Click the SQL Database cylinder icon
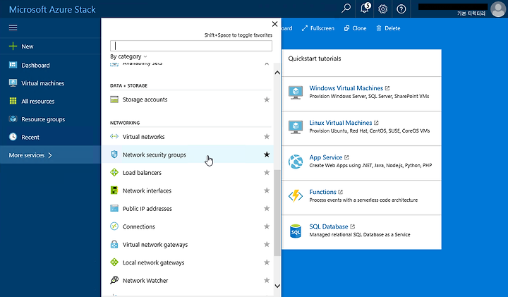508x297 pixels. coord(296,231)
